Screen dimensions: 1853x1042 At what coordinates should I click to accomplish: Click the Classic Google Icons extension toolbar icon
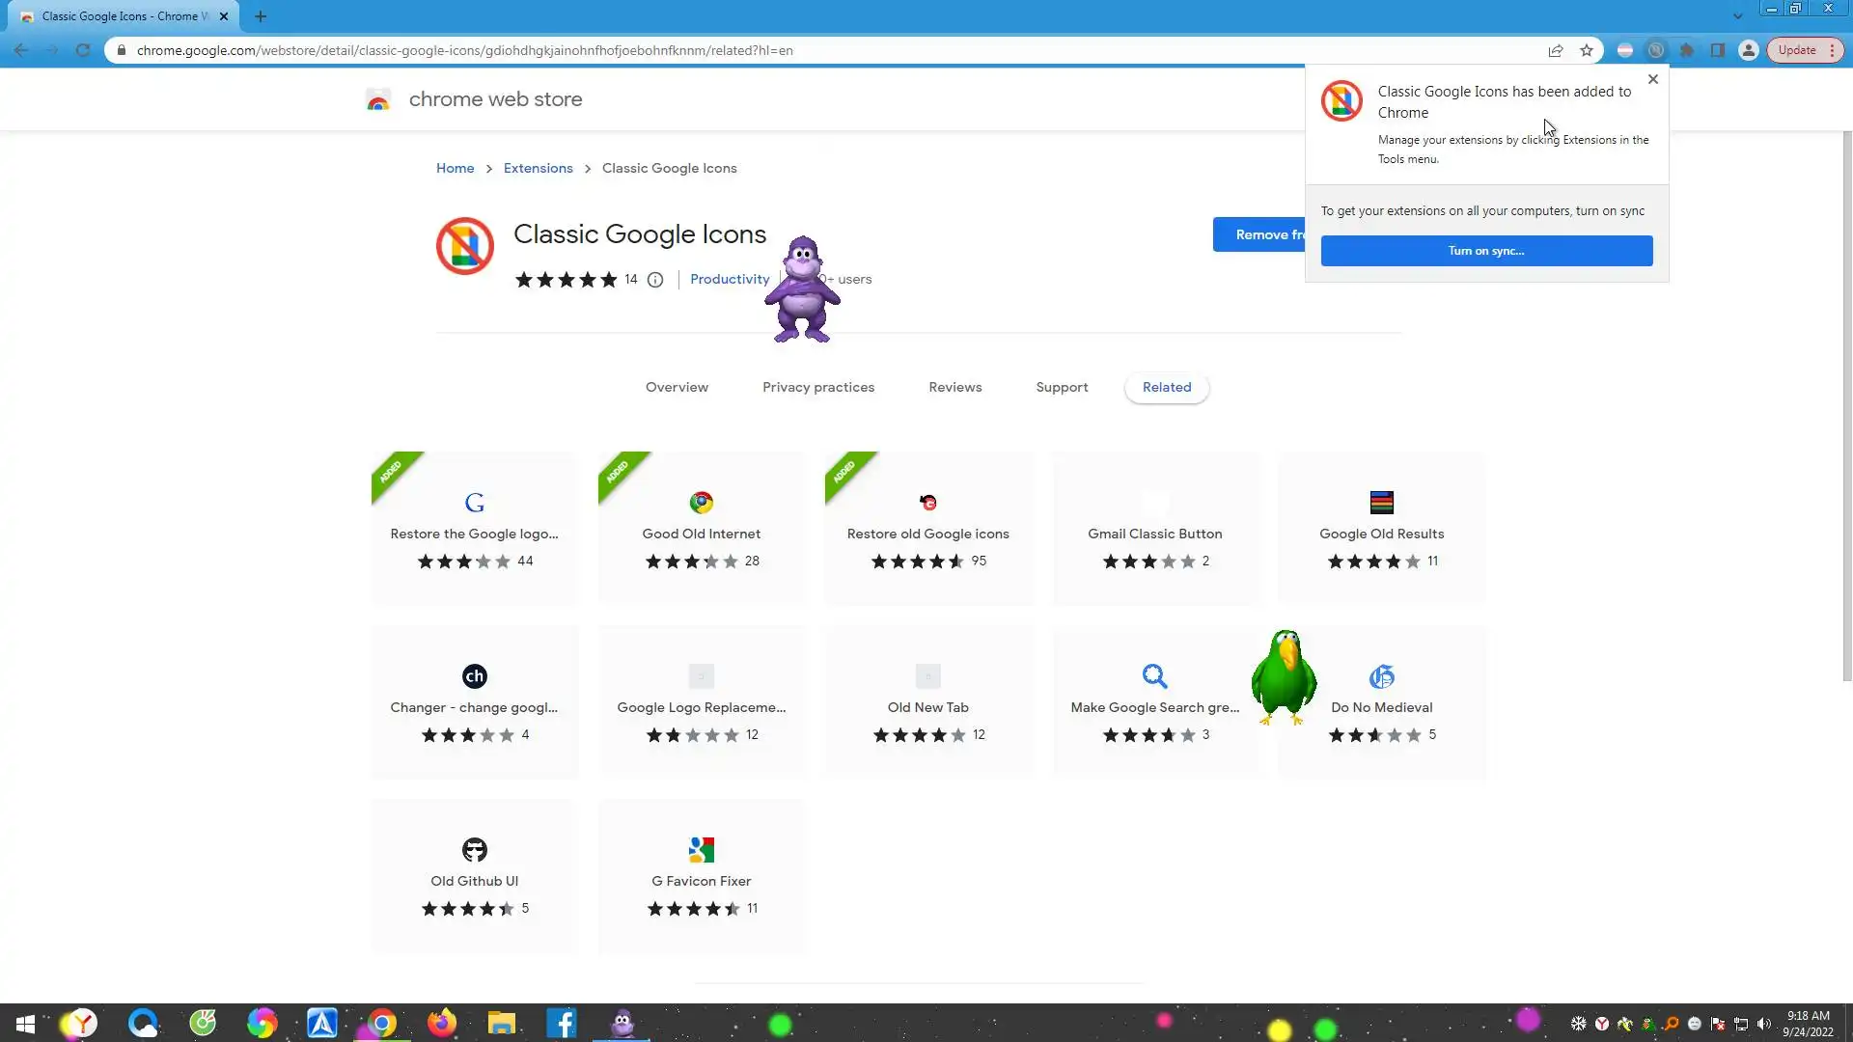pos(1656,50)
